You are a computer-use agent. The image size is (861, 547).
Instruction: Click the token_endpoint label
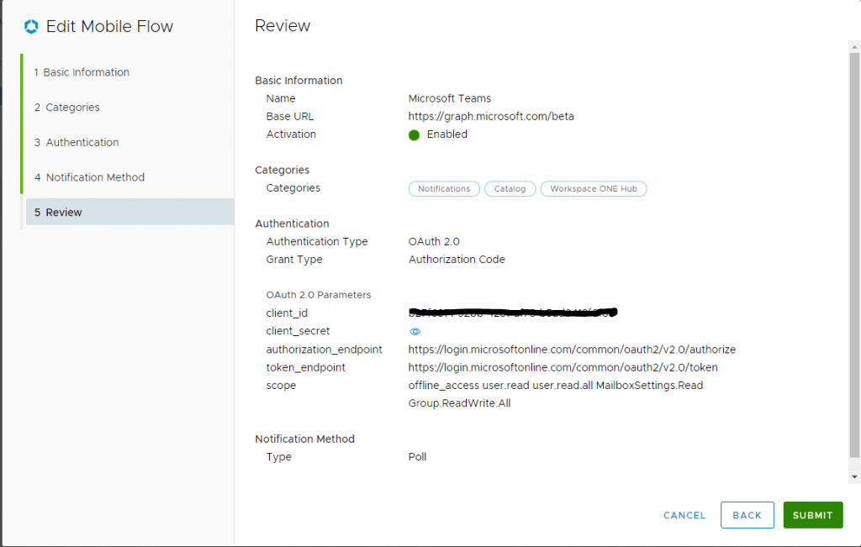click(x=306, y=367)
